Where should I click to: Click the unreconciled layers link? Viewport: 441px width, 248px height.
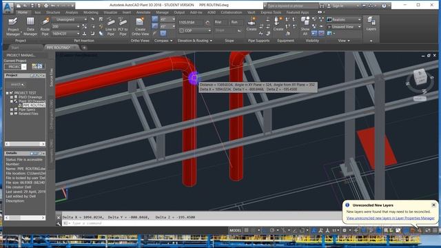tap(391, 218)
